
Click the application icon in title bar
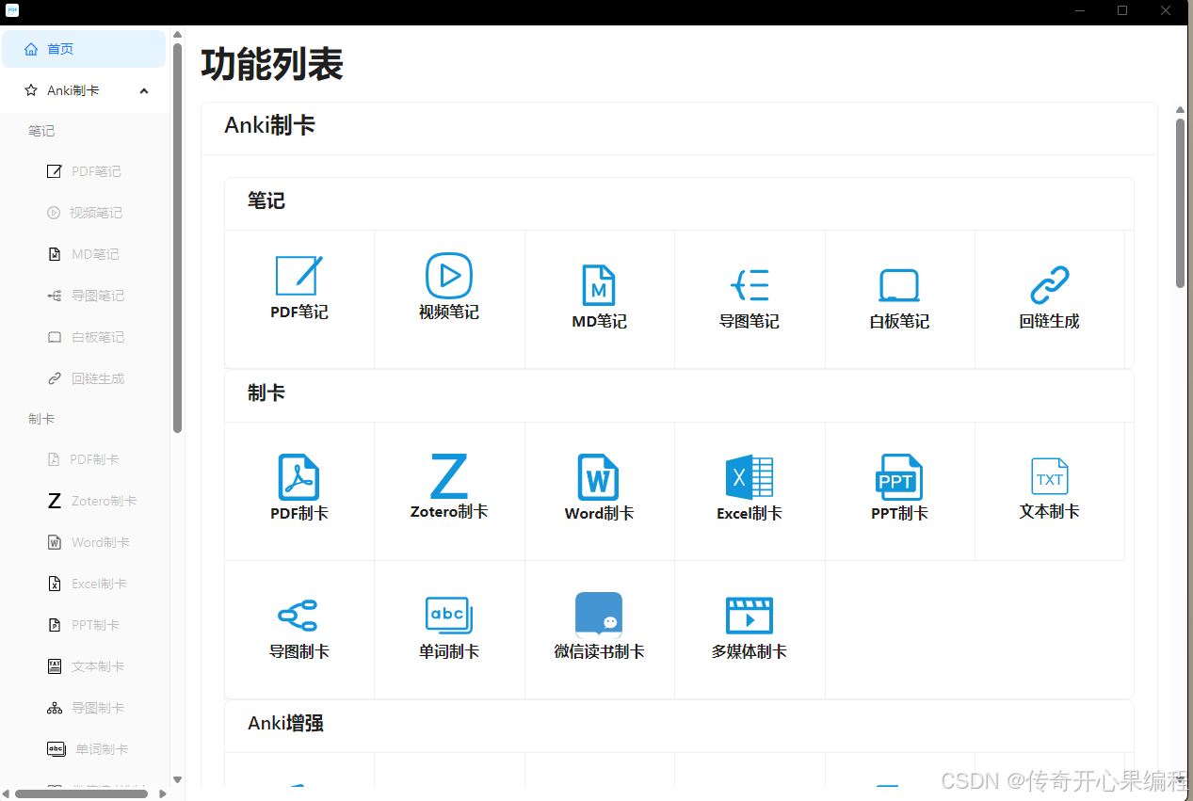tap(12, 10)
